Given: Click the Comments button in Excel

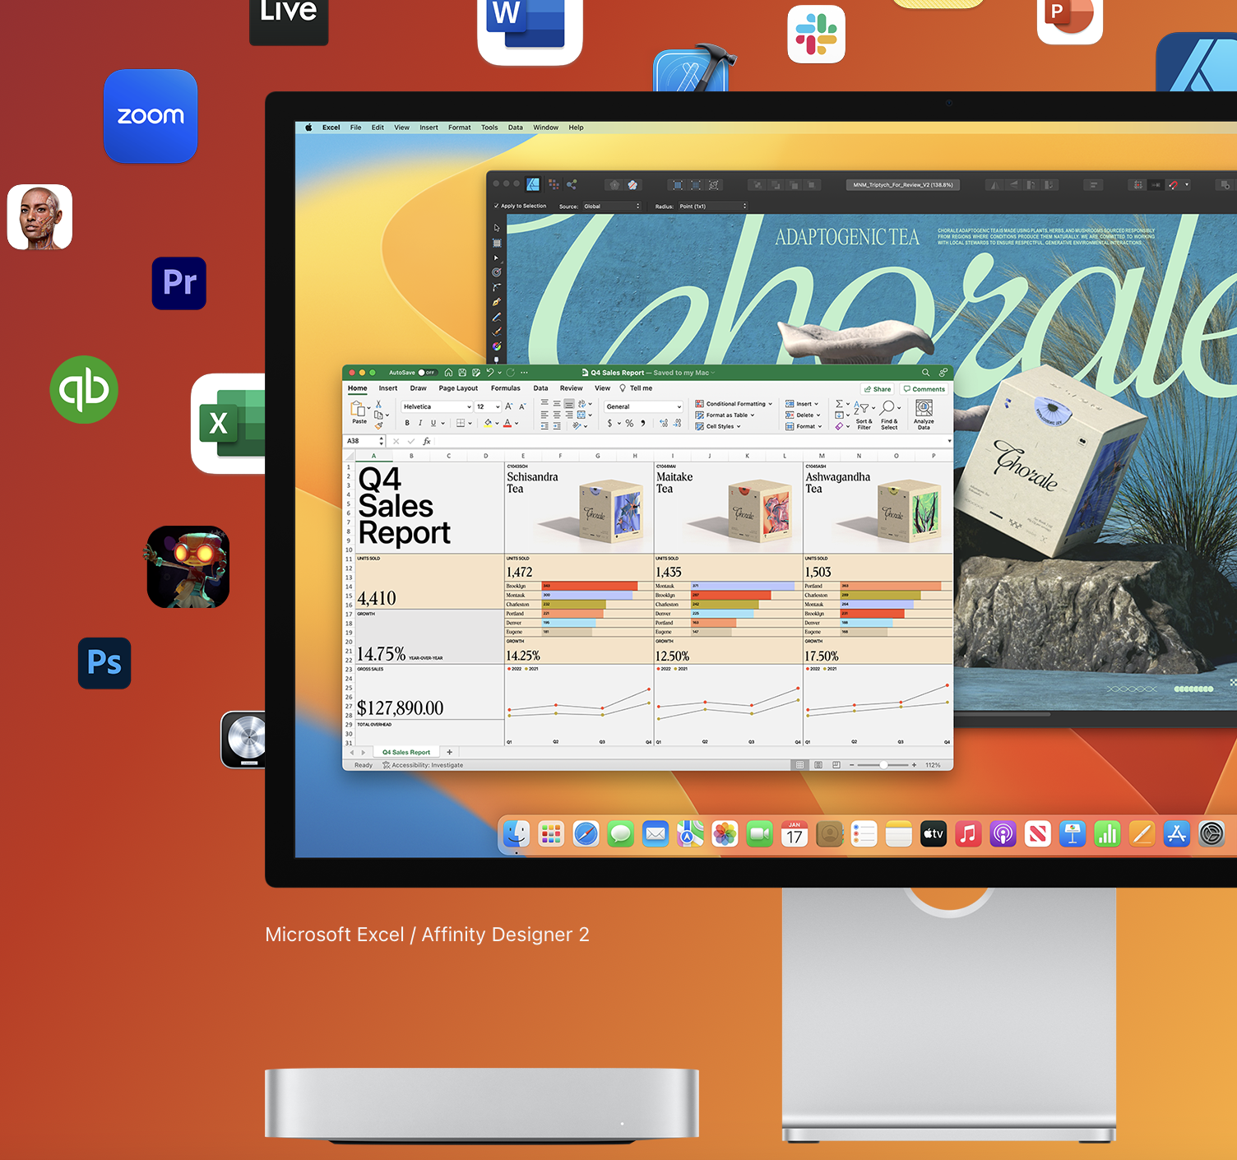Looking at the screenshot, I should (924, 389).
